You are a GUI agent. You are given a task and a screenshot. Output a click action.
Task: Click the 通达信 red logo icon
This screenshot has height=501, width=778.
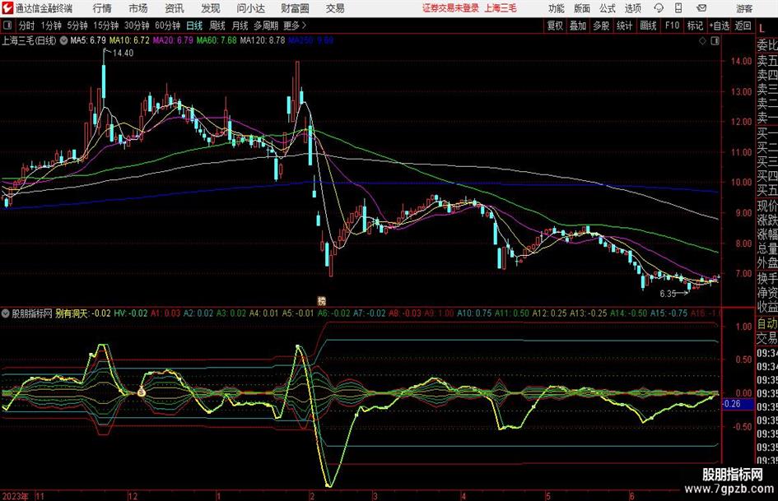click(x=7, y=8)
